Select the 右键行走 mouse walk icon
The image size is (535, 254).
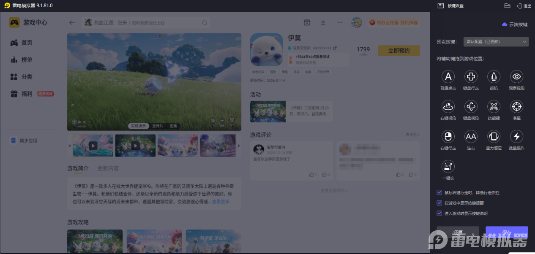[x=448, y=136]
